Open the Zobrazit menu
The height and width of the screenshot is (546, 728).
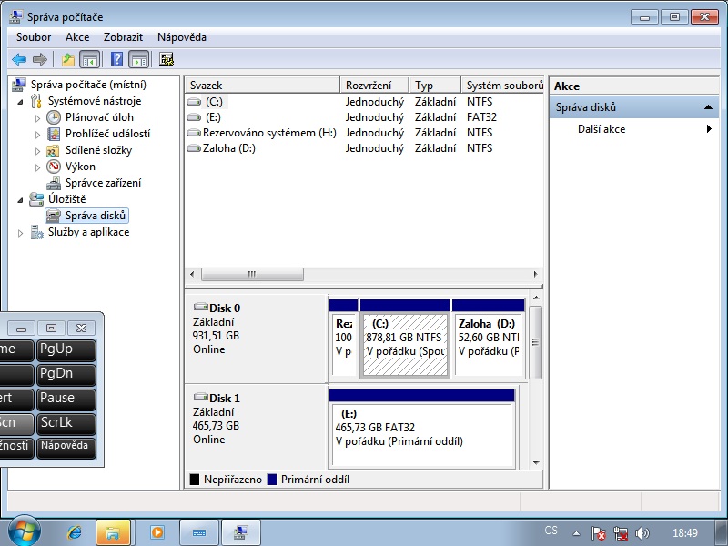tap(123, 37)
